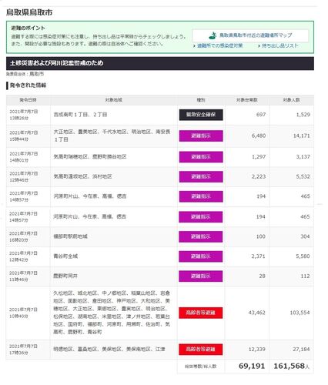Click the 避難のポイント heading
Image resolution: width=328 pixels, height=385 pixels.
point(28,28)
